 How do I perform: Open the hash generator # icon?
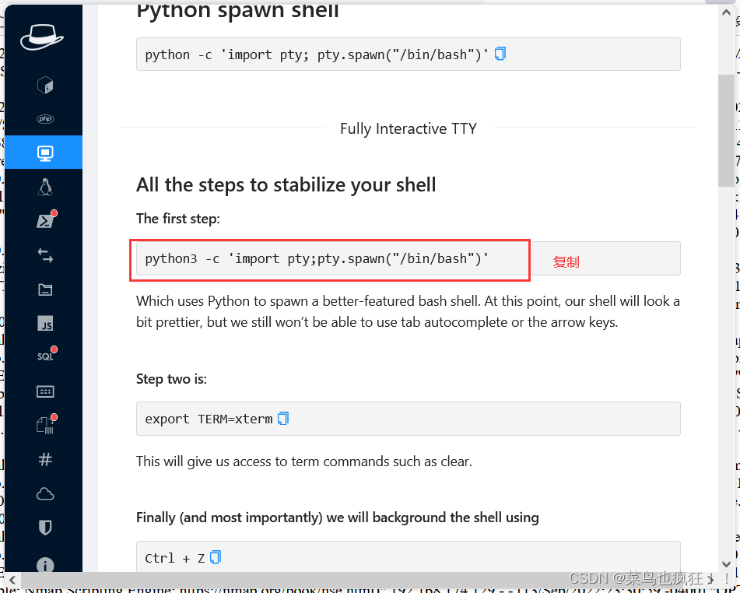pyautogui.click(x=45, y=459)
